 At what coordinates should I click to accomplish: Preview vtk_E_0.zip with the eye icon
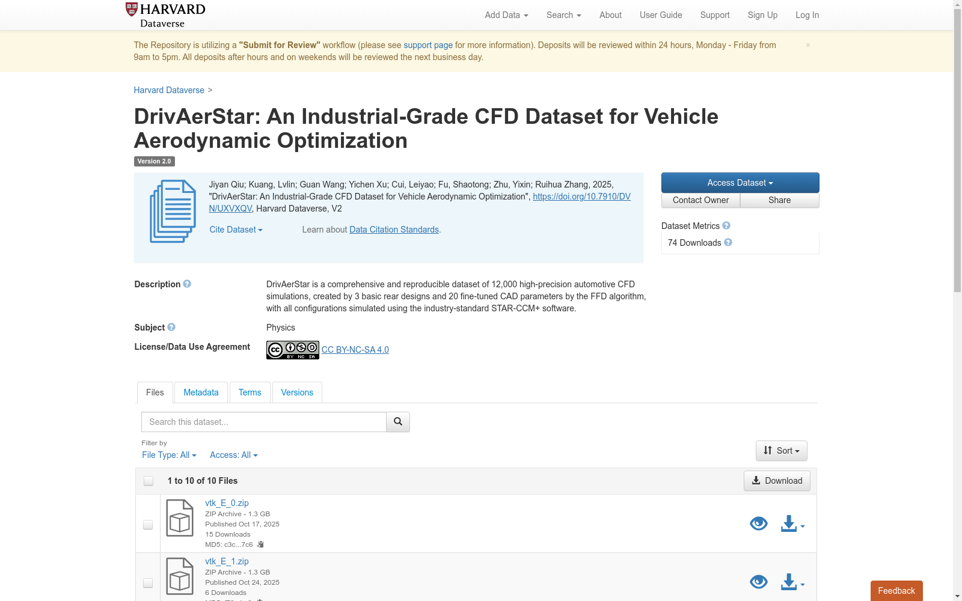(759, 523)
